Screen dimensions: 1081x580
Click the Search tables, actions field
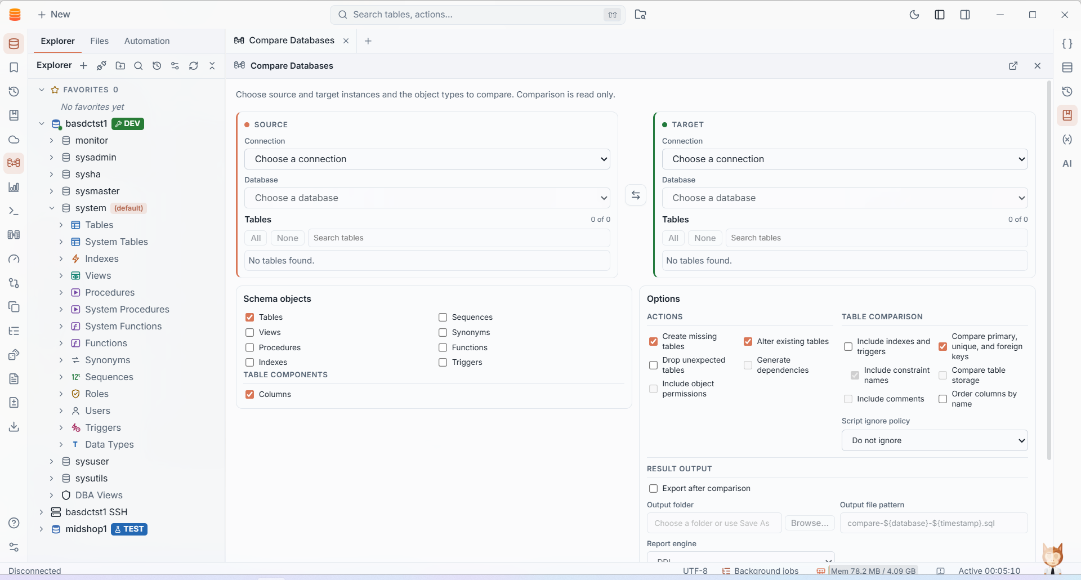[x=477, y=15]
